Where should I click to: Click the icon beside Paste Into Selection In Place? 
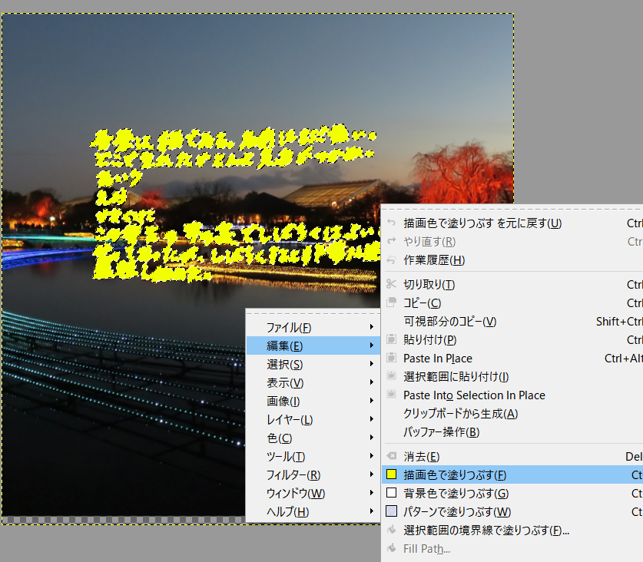392,395
